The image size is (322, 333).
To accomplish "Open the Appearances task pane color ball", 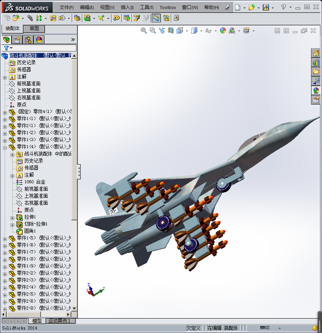I will tap(316, 90).
